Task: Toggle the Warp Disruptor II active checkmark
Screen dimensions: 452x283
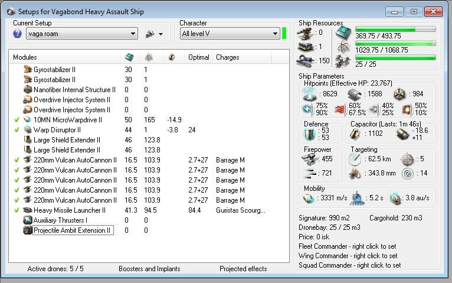Action: 16,129
